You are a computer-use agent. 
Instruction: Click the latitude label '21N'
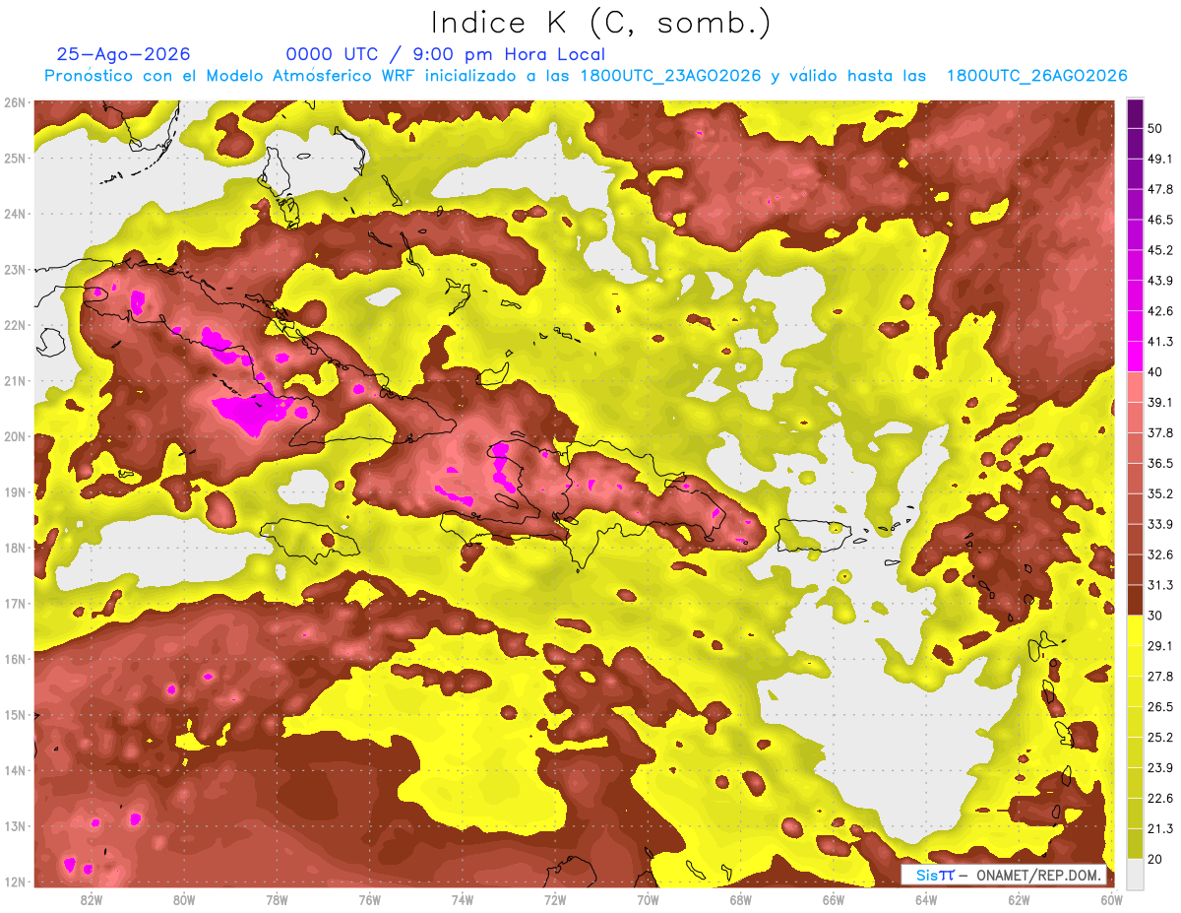click(15, 380)
